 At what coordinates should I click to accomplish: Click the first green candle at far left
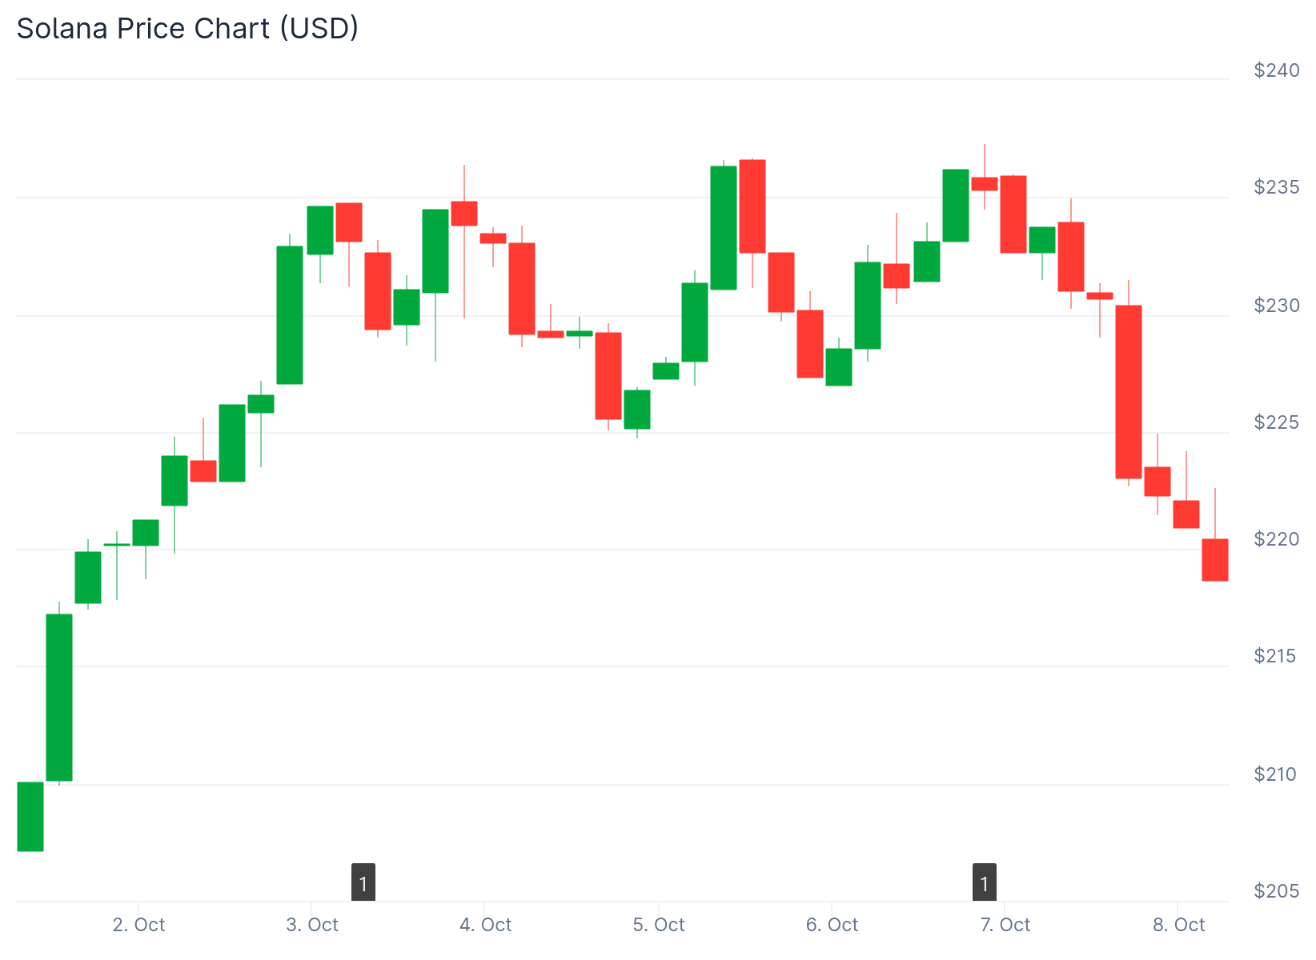[30, 816]
